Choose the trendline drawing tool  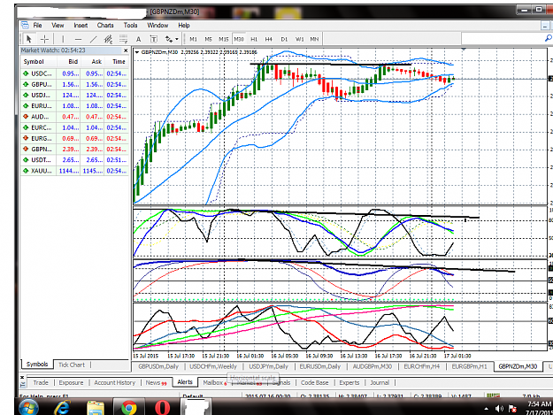(93, 39)
